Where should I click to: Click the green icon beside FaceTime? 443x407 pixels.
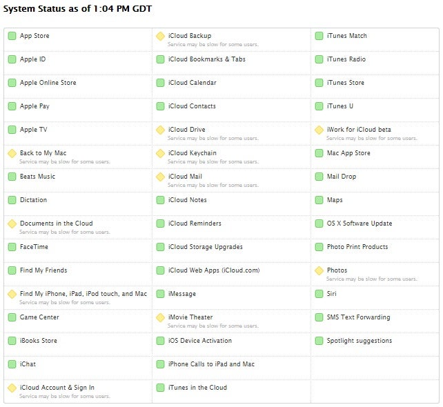coord(12,247)
